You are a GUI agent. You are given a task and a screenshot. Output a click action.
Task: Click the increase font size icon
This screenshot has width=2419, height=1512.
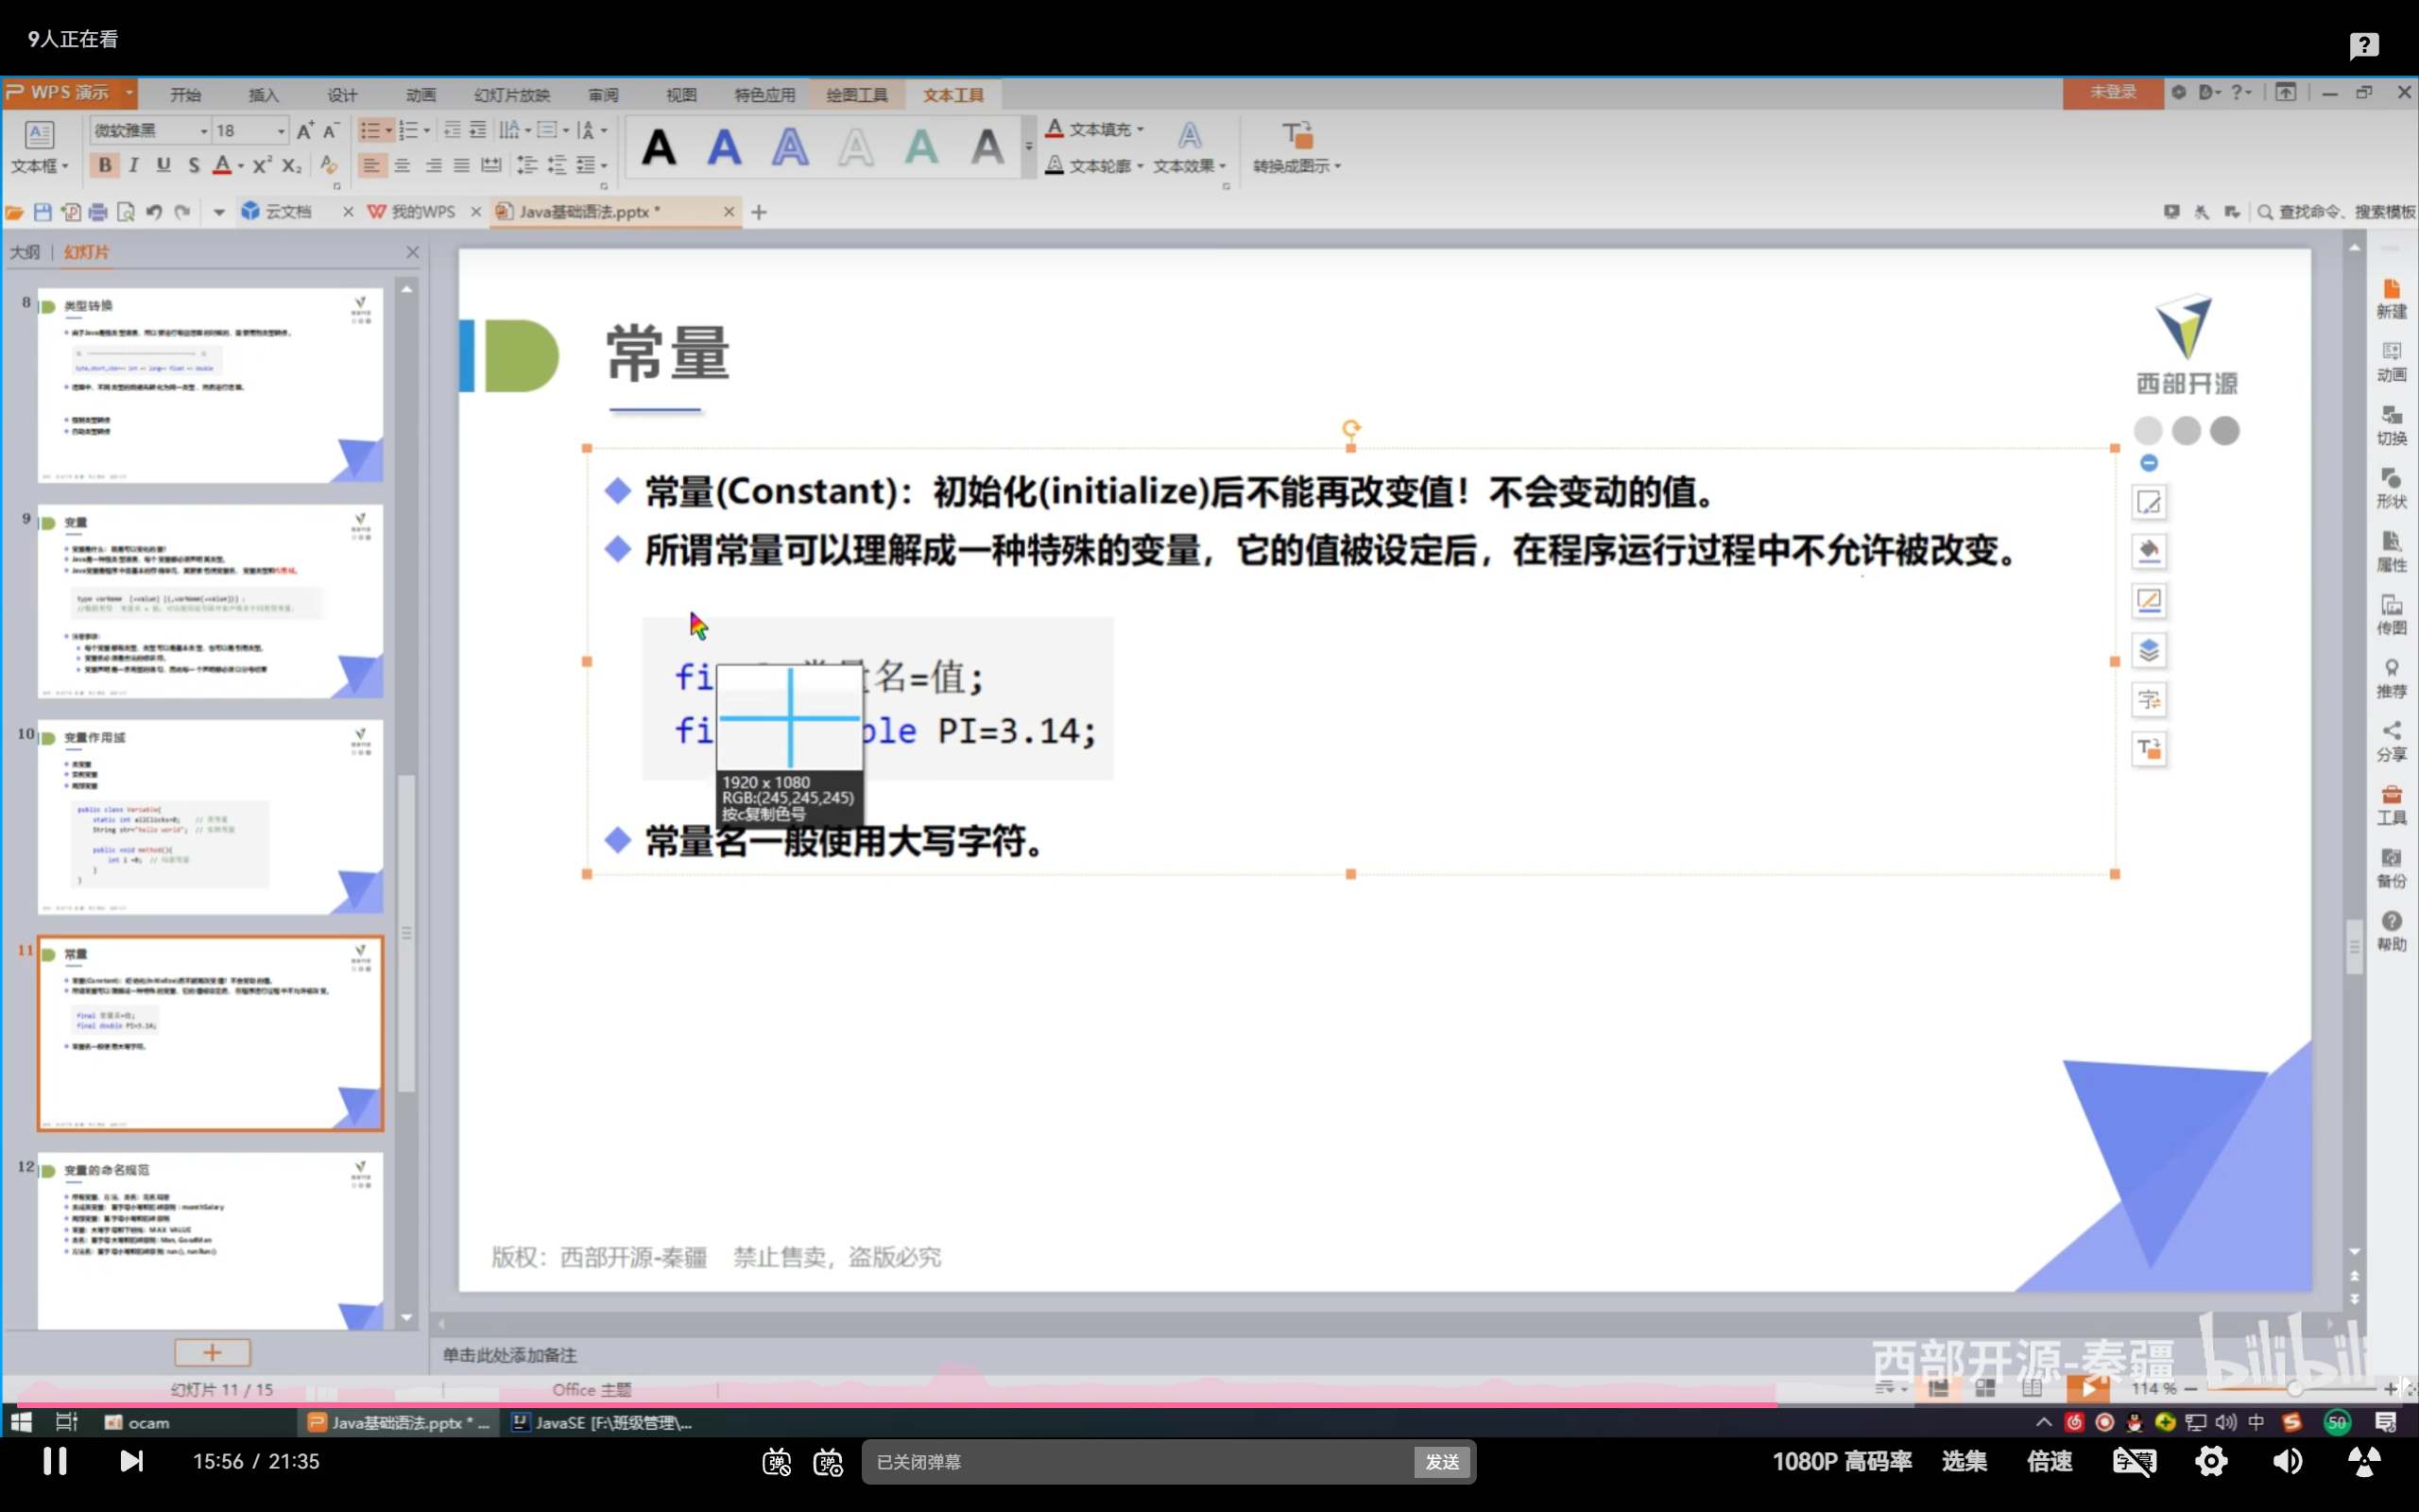coord(306,130)
